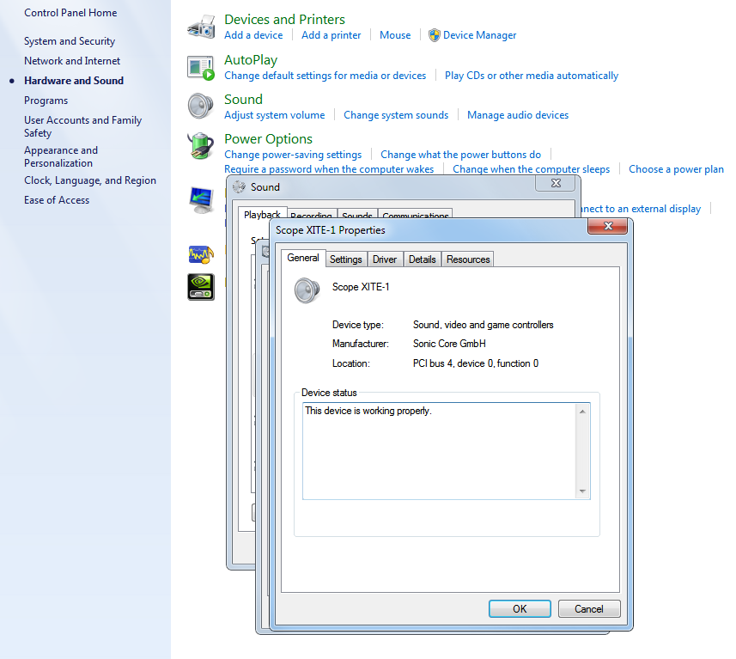Click 'Sound, video and game controllers' device type
736x659 pixels.
point(483,325)
